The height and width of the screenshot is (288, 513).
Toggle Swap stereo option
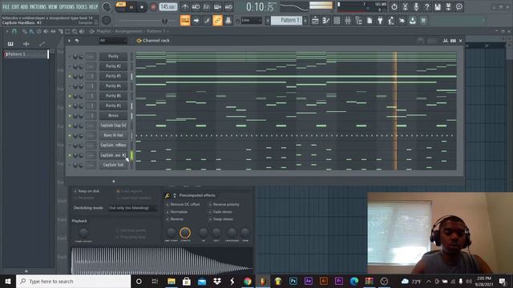(x=221, y=219)
